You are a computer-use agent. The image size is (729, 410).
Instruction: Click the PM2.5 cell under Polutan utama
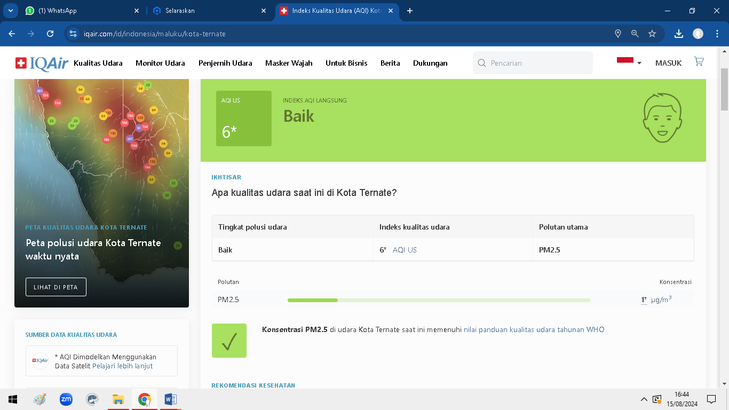(549, 250)
